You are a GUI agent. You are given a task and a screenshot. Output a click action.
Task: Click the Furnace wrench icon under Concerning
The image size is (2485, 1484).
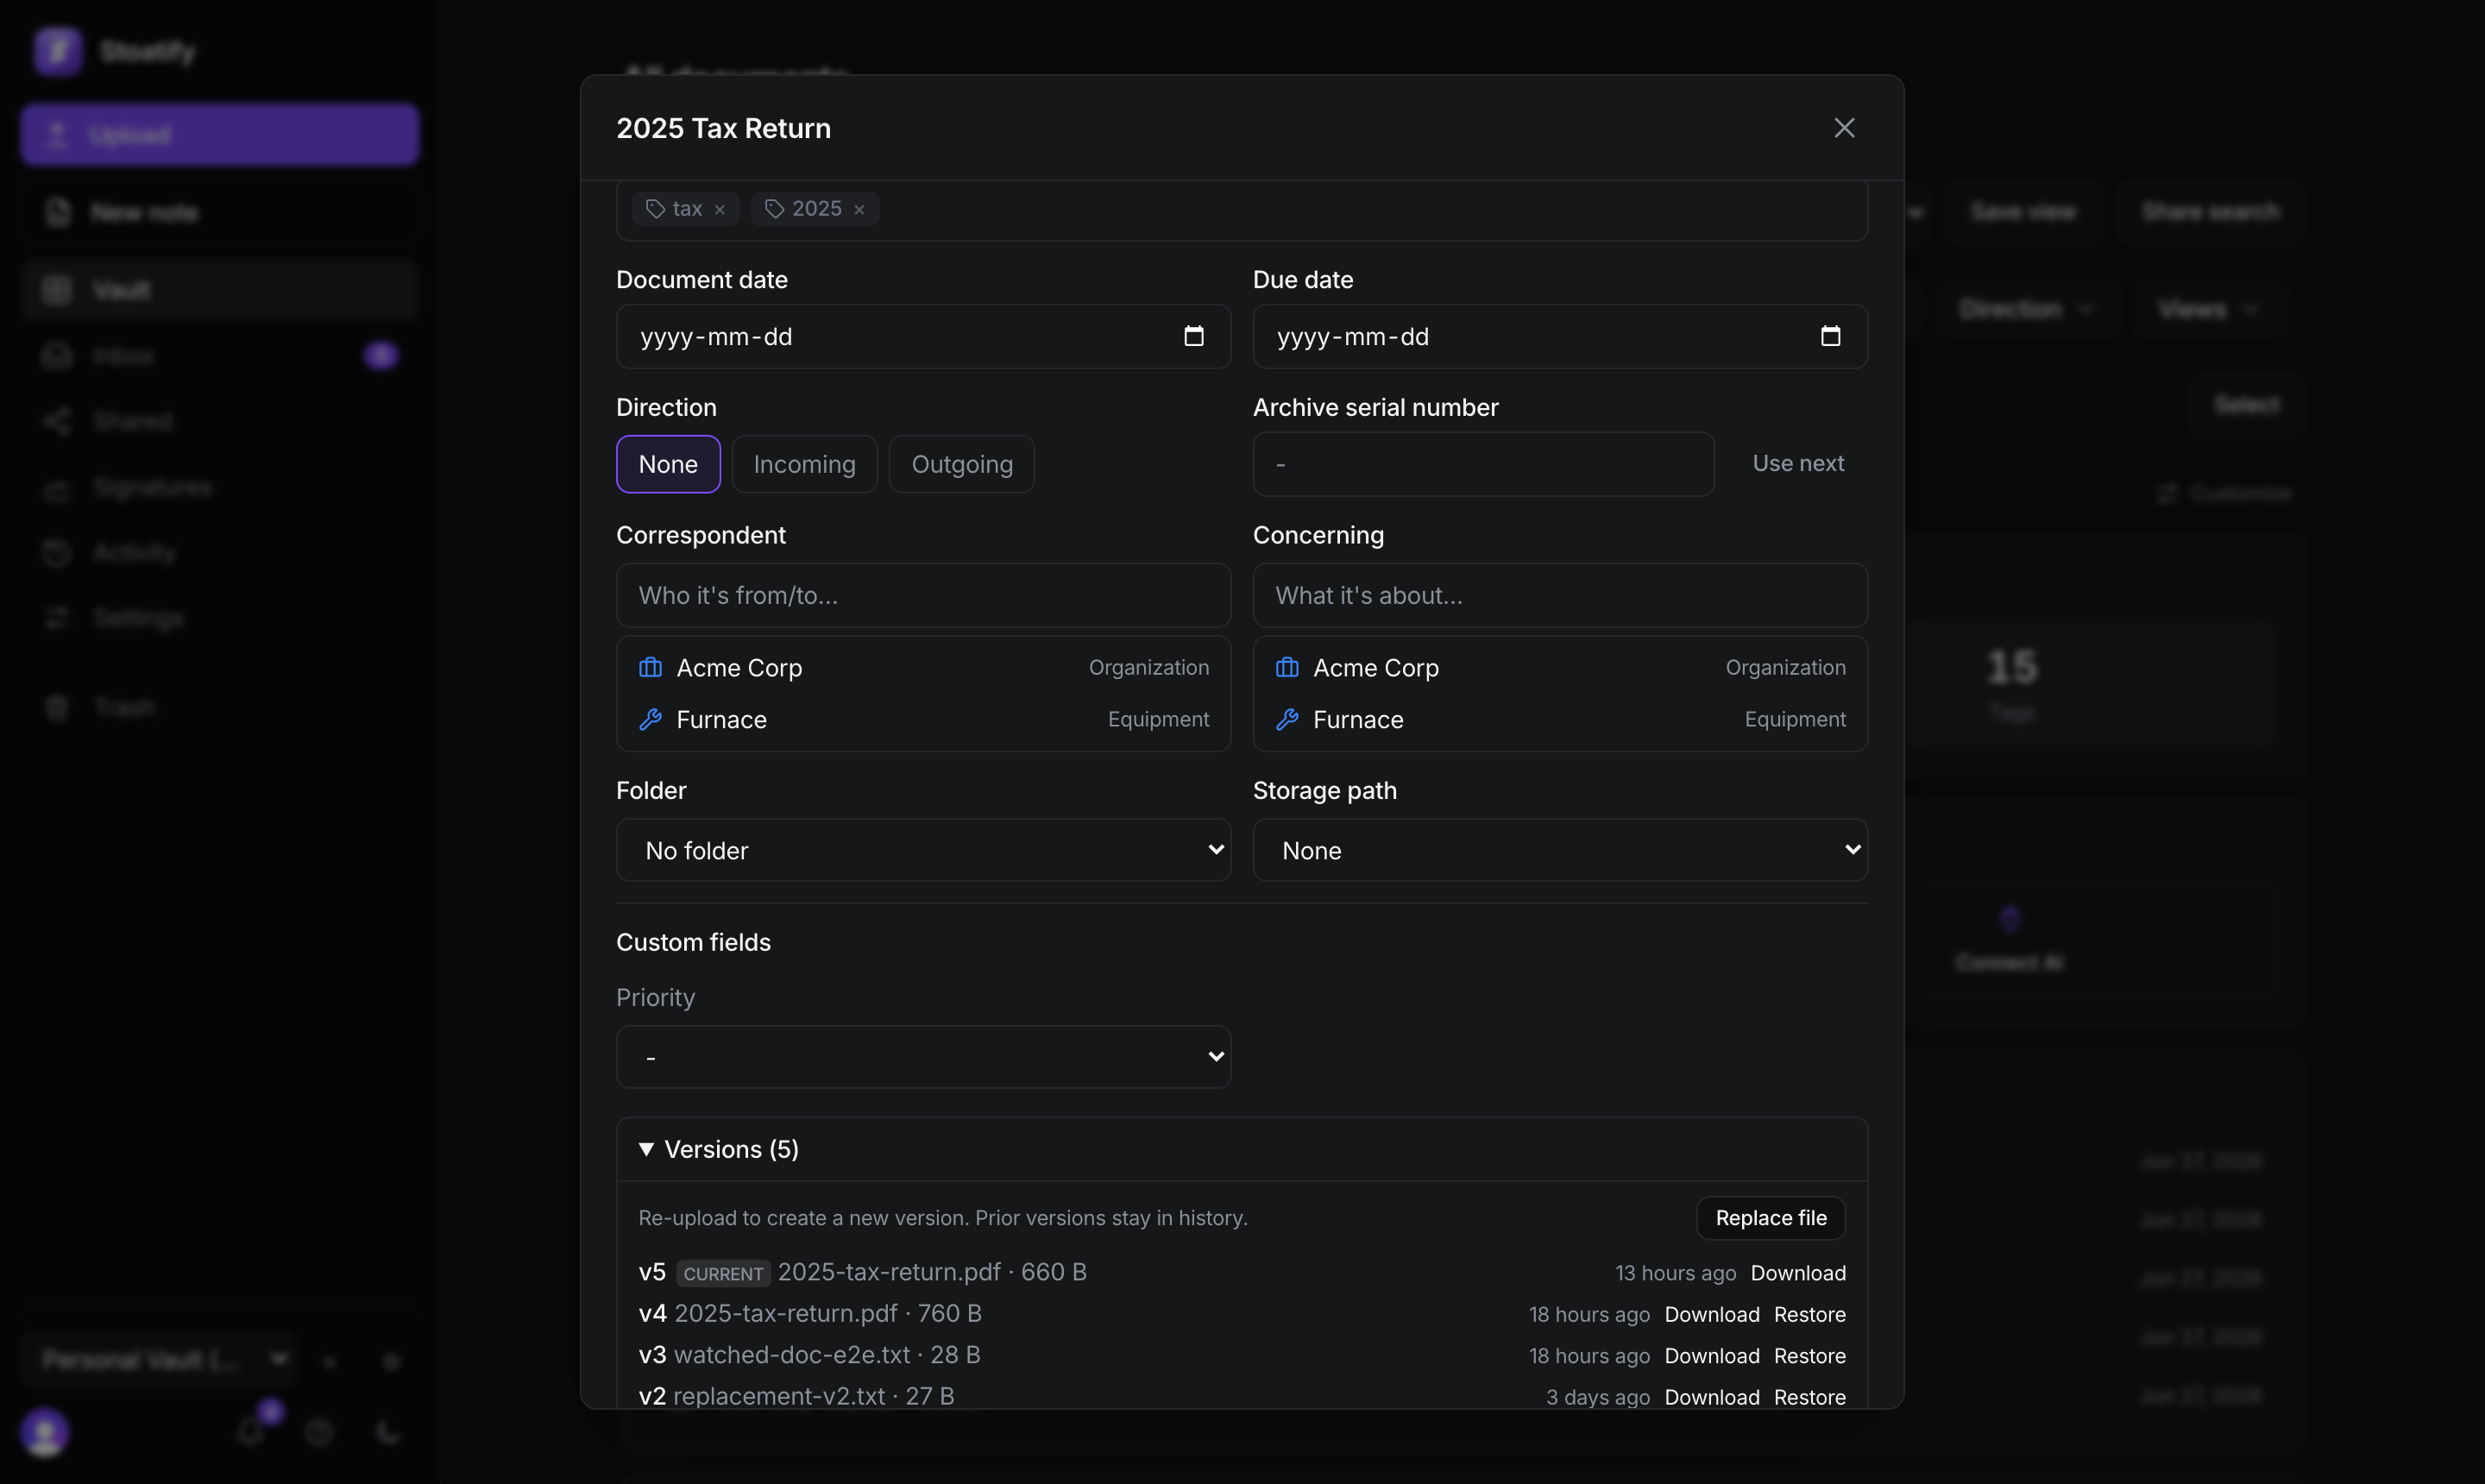pos(1286,719)
